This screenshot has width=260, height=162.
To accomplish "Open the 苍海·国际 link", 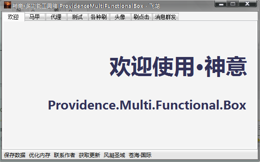I will pos(140,155).
